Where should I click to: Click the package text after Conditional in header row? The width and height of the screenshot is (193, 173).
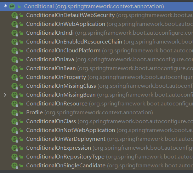109,6
